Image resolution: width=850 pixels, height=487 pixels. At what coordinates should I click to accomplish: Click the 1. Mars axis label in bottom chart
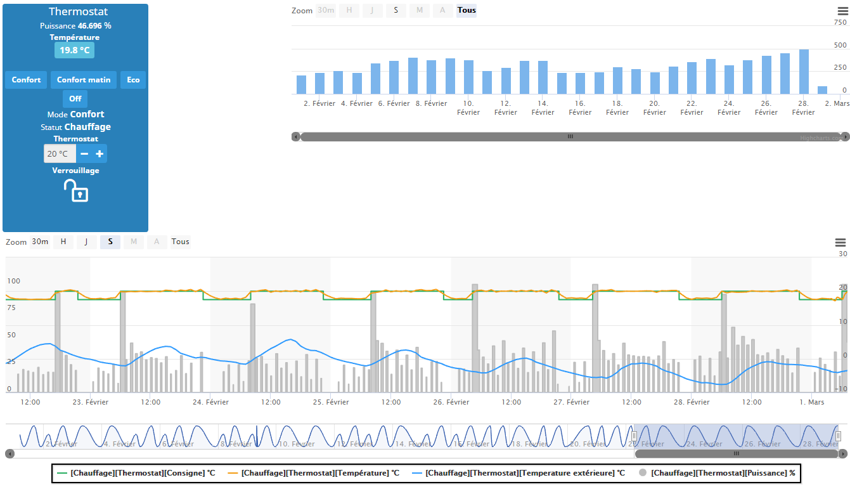click(x=812, y=402)
